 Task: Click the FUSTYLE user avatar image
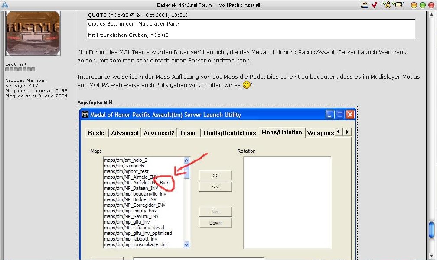point(33,33)
